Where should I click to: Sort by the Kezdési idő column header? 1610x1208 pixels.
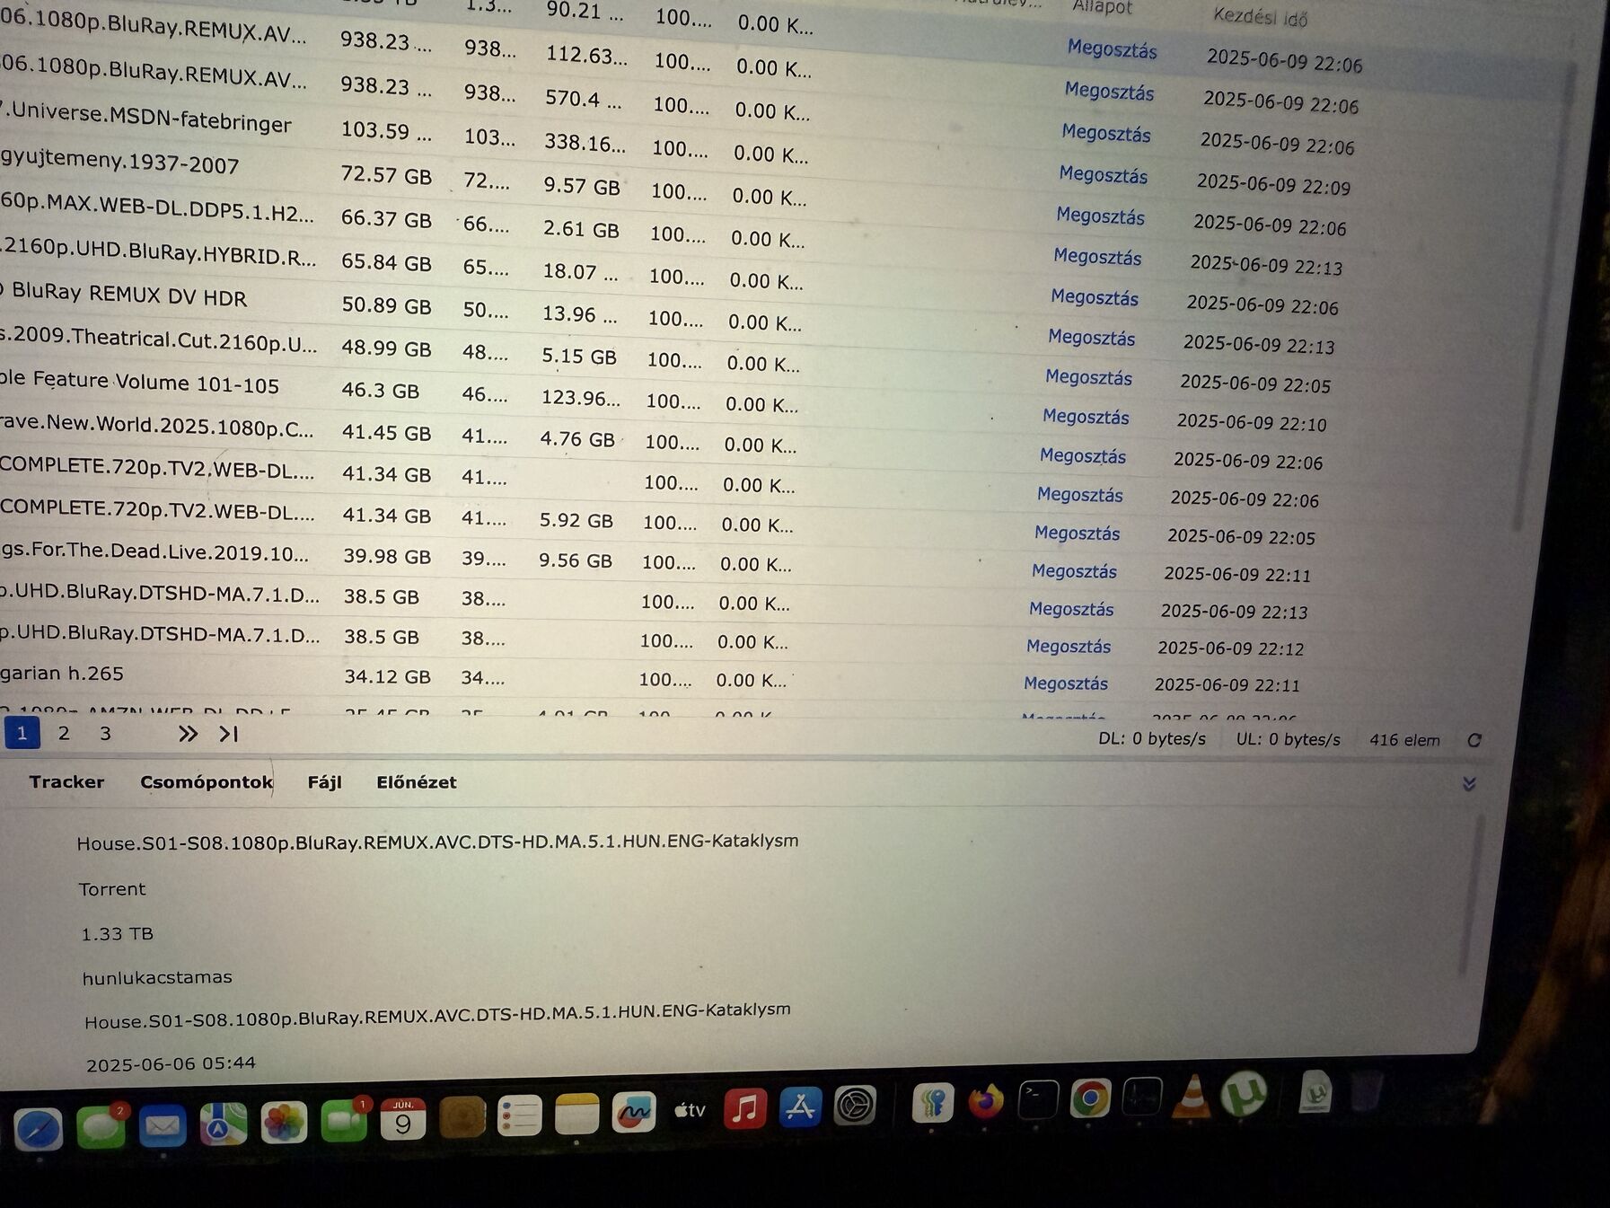click(1260, 15)
